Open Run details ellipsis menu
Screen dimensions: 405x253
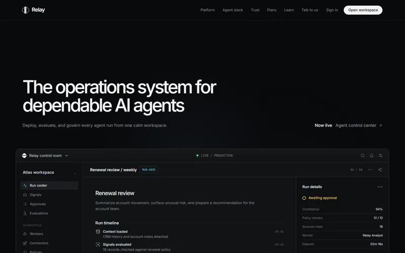tap(380, 187)
